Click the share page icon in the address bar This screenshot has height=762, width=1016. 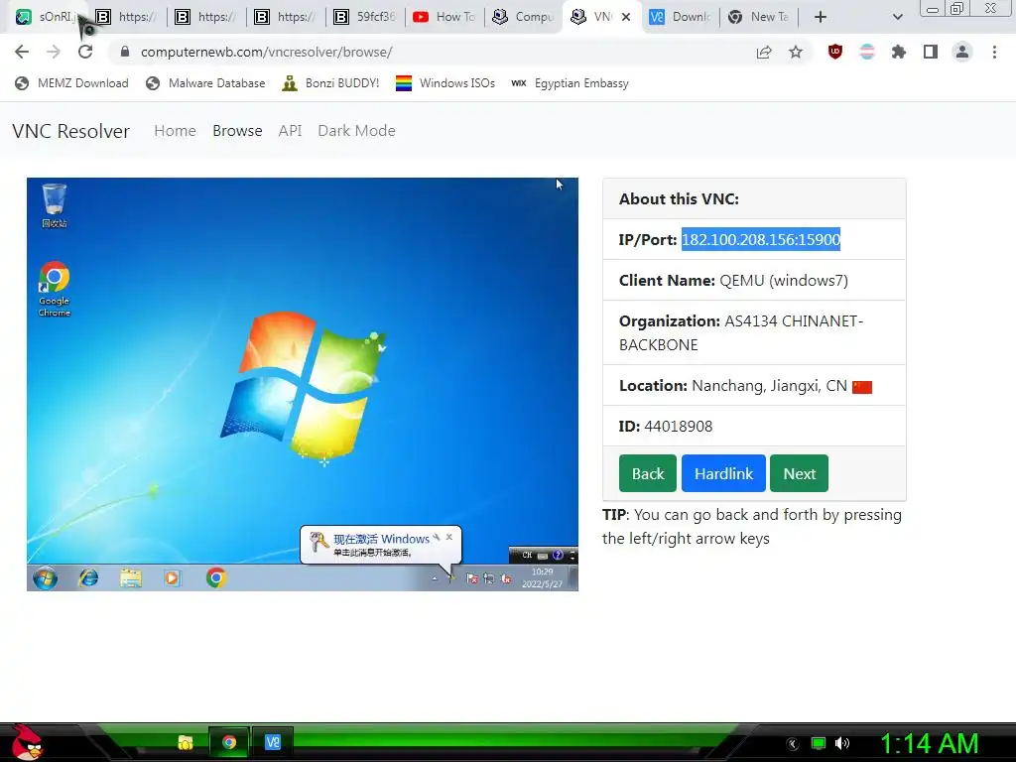point(764,53)
